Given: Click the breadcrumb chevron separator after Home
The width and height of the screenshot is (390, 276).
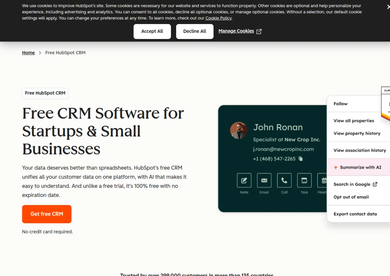Looking at the screenshot, I should click(40, 53).
